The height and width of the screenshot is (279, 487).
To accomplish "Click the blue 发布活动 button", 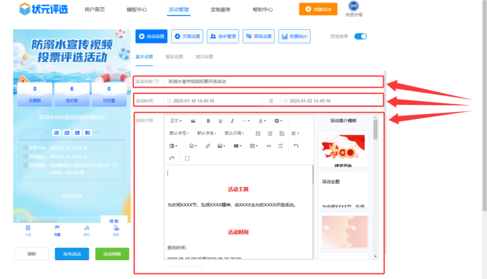I will click(72, 254).
